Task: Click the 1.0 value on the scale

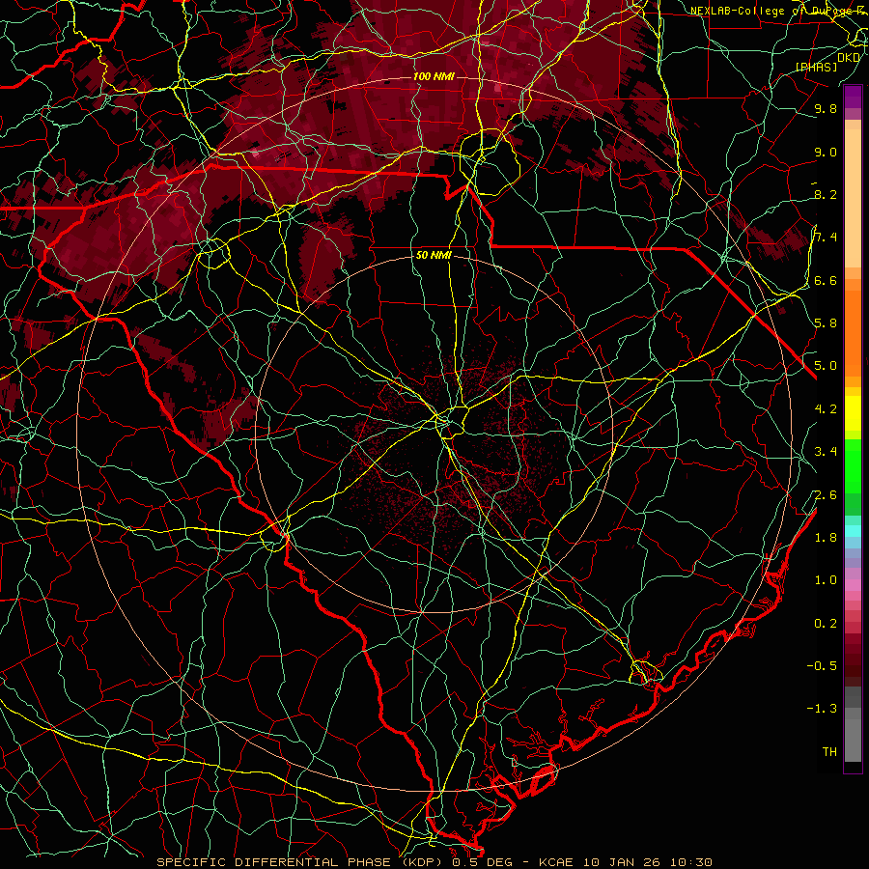Action: click(x=826, y=580)
